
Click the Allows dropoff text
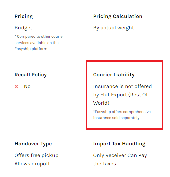click(x=32, y=164)
